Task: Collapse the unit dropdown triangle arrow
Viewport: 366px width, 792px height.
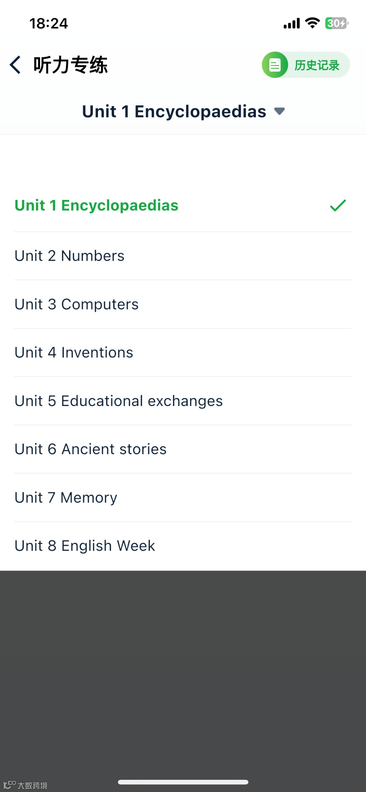Action: 279,111
